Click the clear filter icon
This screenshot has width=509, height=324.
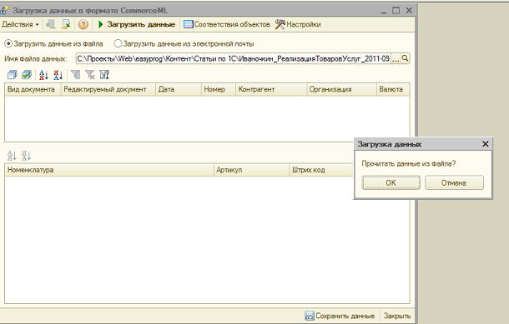[x=90, y=75]
